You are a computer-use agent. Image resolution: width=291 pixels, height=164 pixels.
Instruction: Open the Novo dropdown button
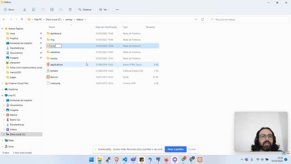pos(10,10)
